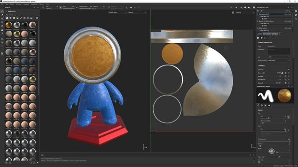
Task: Collapse UV Tiles under Aluminium Foil
Action: click(x=260, y=17)
